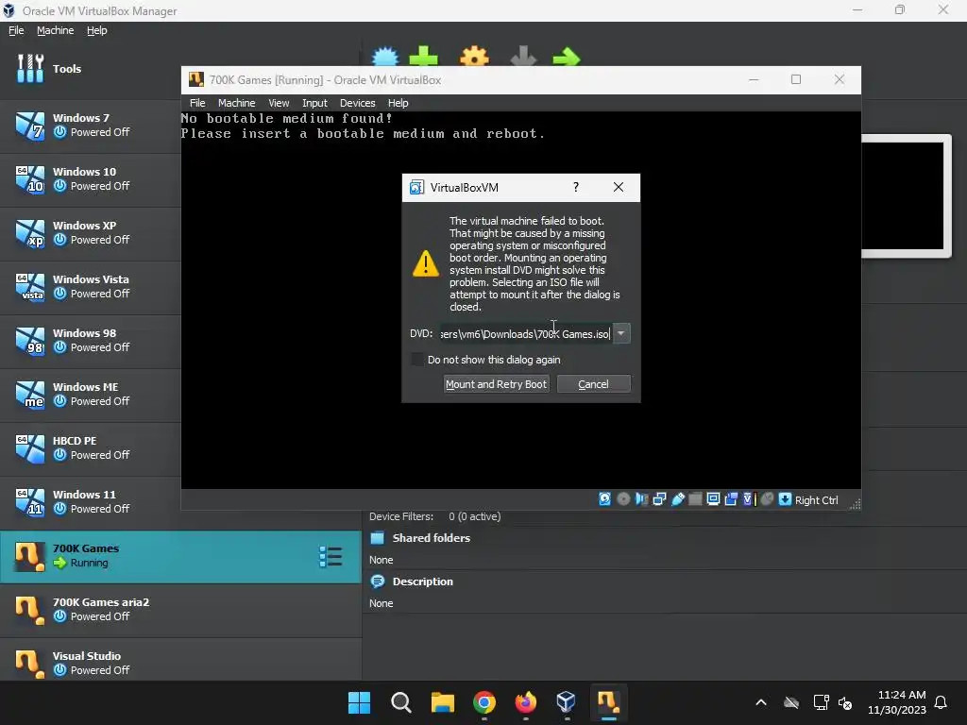Open Machine menu in VirtualBox Manager
This screenshot has width=967, height=725.
(x=55, y=30)
